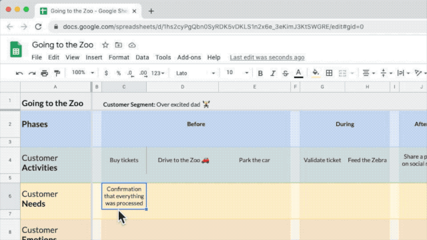Select the Customer Needs cell
The width and height of the screenshot is (427, 240).
pyautogui.click(x=55, y=199)
